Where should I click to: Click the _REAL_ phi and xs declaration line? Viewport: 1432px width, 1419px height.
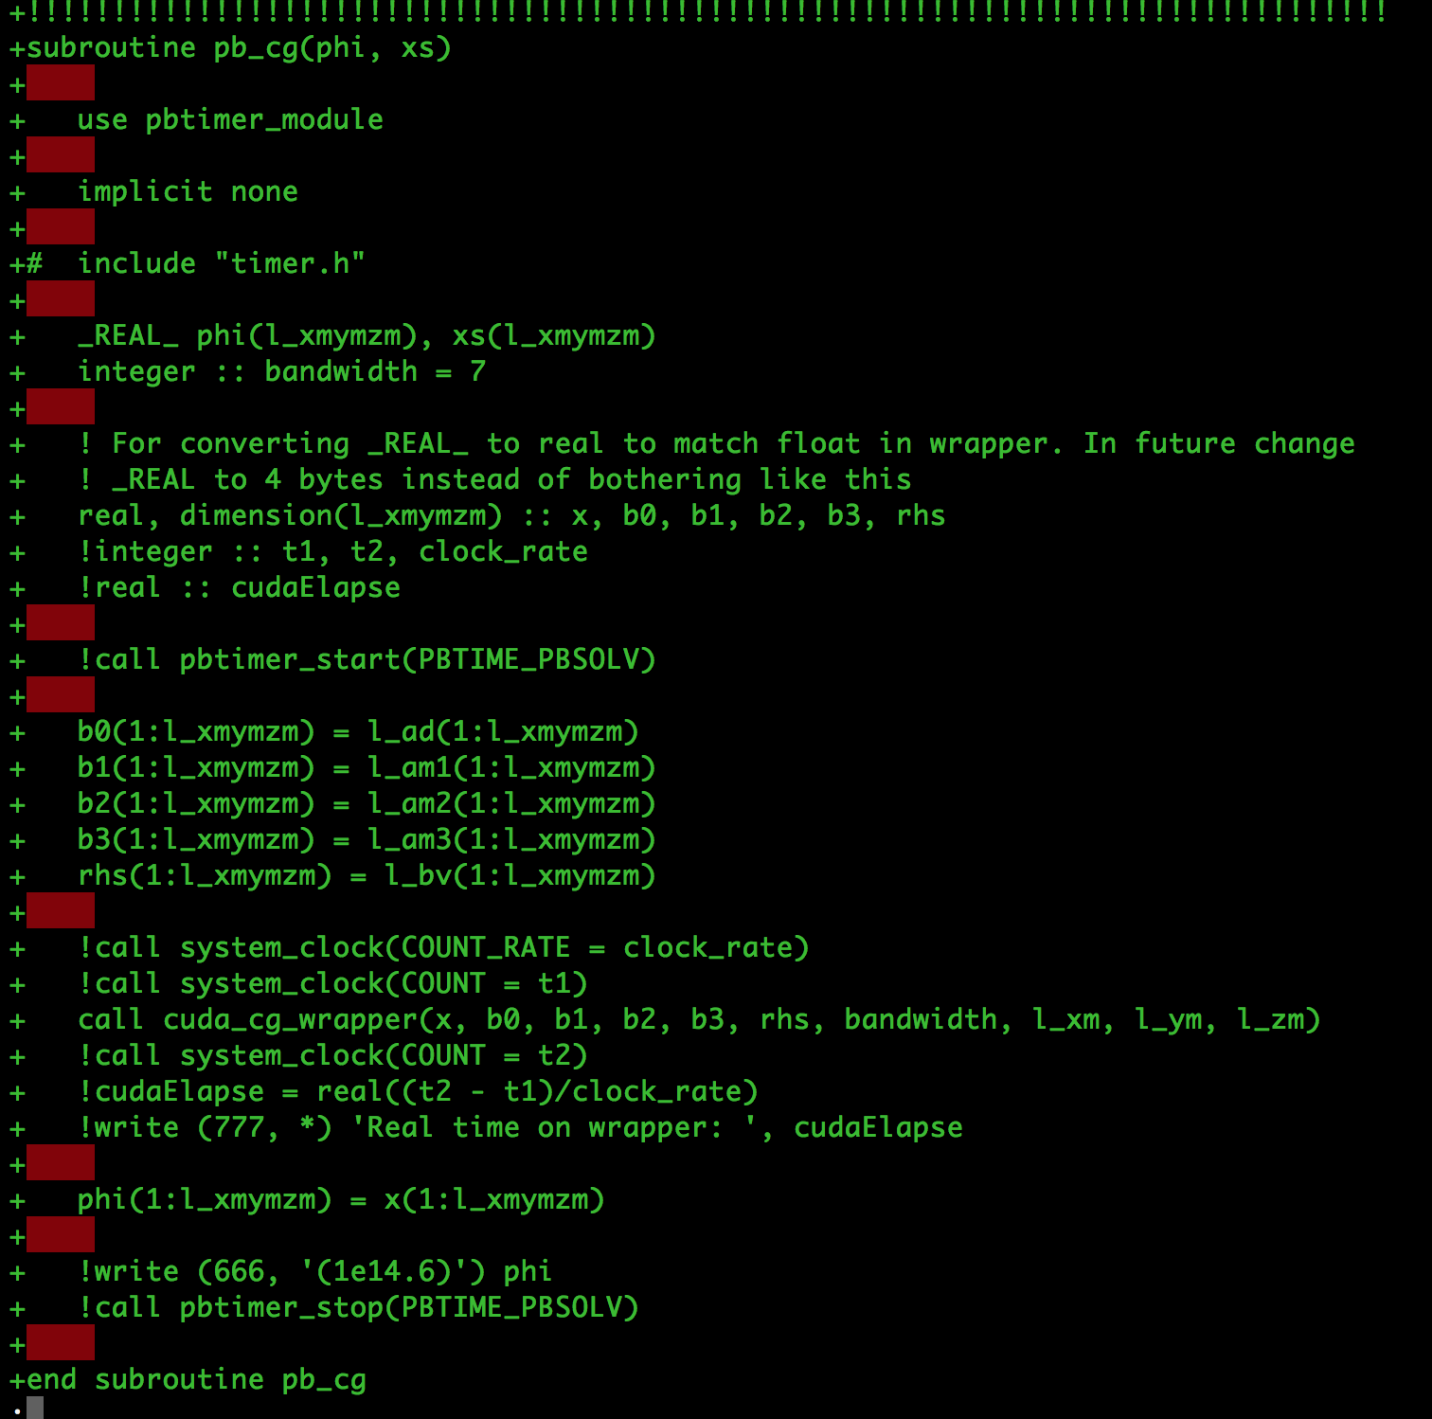(367, 335)
